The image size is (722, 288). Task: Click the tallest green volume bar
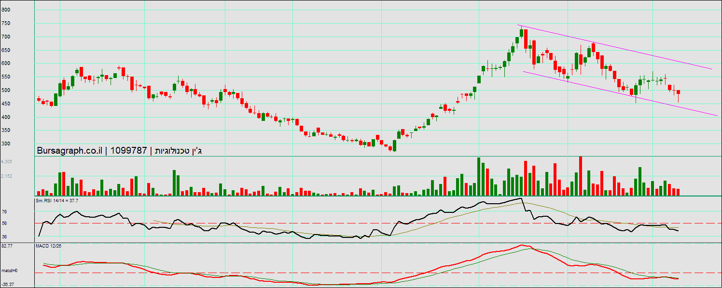(479, 176)
